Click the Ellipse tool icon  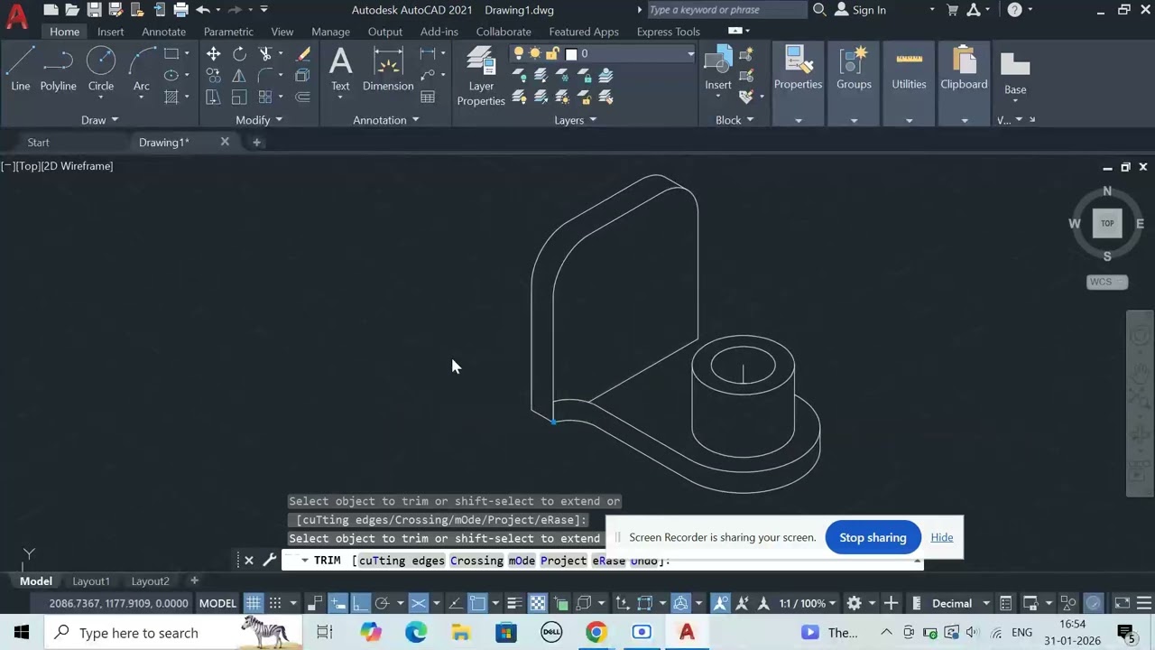pos(171,76)
